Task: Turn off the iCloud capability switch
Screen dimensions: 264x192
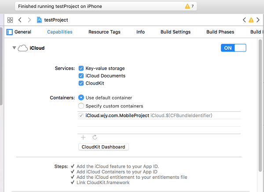Action: [x=233, y=48]
